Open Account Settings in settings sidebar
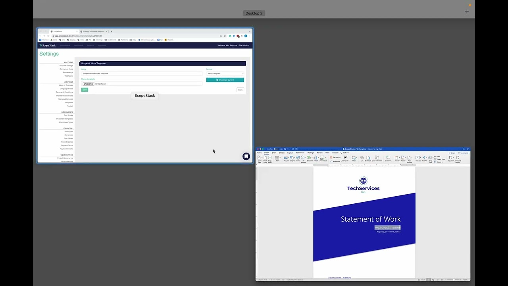This screenshot has width=508, height=286. (x=66, y=66)
